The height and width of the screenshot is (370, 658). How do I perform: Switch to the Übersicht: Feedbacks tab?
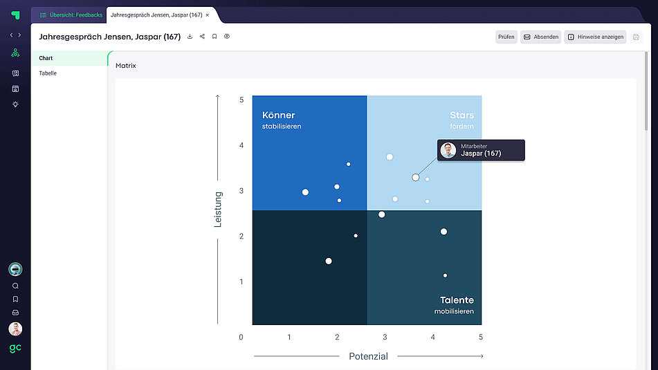point(71,15)
